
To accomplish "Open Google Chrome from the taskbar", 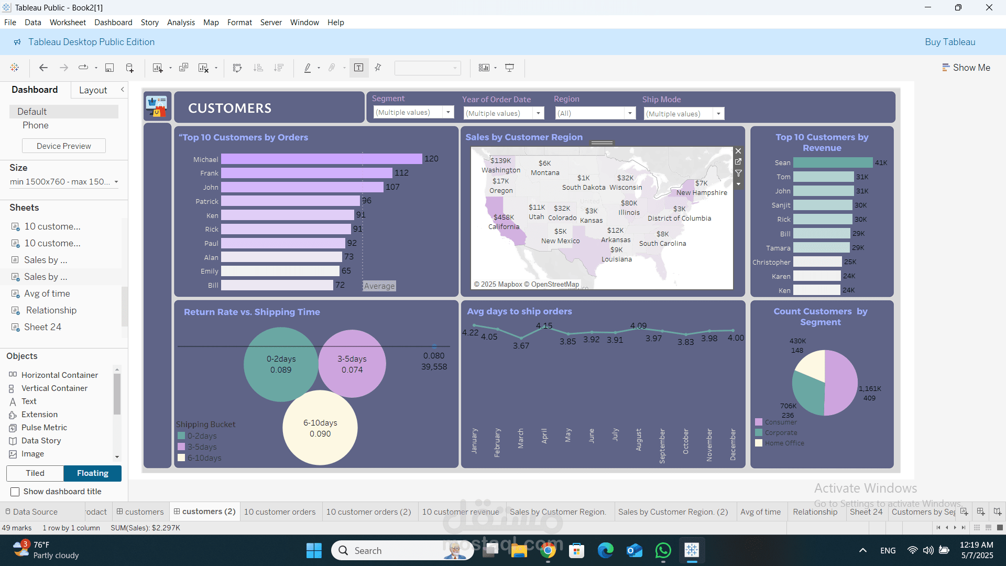I will (x=548, y=550).
